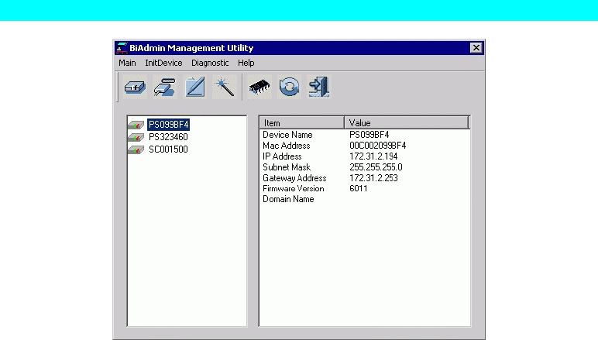This screenshot has height=340, width=598.
Task: Click the device icon beside PS323460
Action: tap(136, 137)
